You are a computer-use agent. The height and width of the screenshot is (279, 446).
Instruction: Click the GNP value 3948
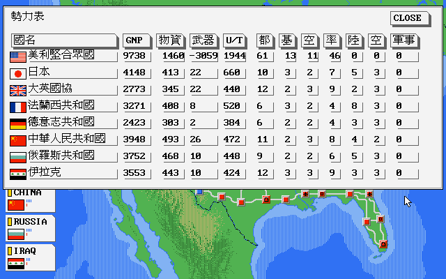pyautogui.click(x=134, y=139)
